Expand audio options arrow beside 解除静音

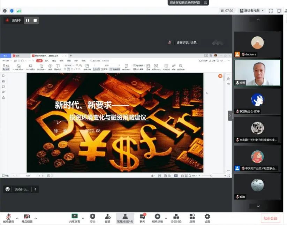[17, 218]
